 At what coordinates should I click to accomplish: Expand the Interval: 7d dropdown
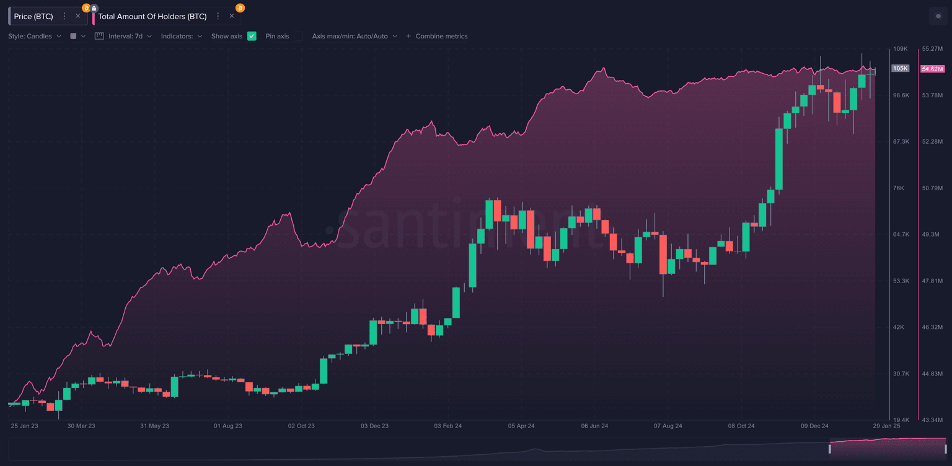pos(130,36)
